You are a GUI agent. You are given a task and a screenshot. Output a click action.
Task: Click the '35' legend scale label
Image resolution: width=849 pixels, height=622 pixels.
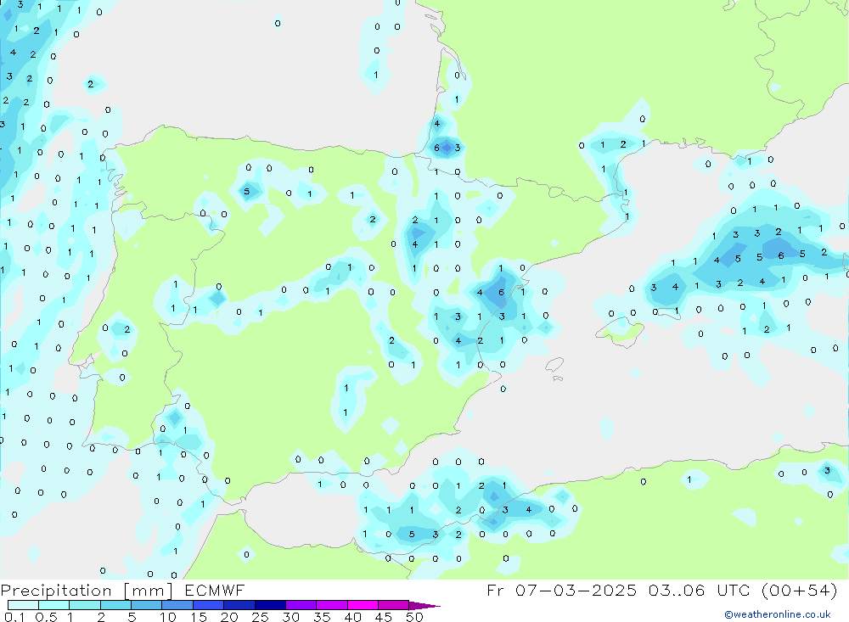coord(322,617)
